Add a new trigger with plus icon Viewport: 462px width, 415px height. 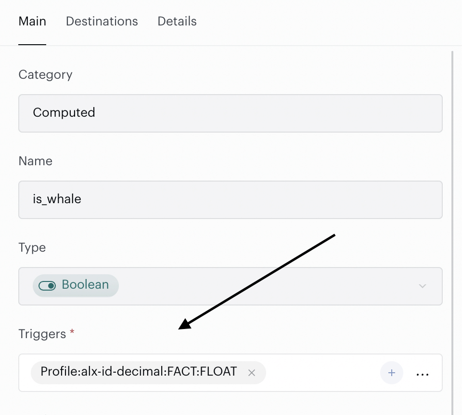pyautogui.click(x=391, y=373)
